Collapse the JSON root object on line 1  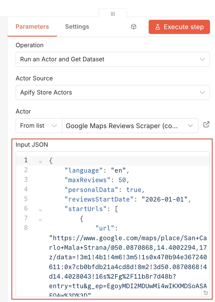[x=40, y=162]
